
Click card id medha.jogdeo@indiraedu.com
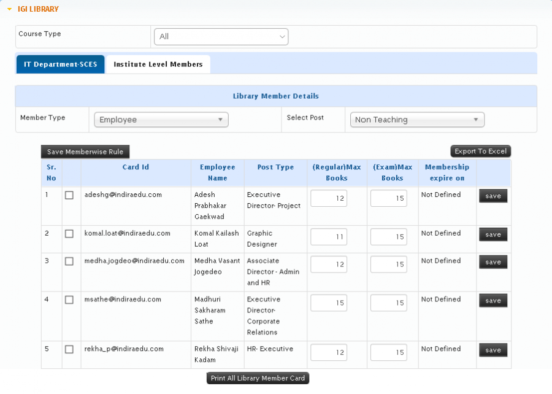pyautogui.click(x=134, y=261)
